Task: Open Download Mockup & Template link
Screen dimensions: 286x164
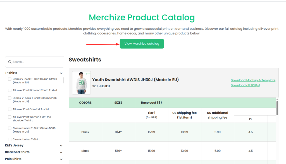Action: tap(253, 80)
